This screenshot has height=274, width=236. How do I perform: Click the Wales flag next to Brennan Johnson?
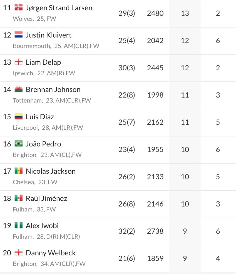point(19,89)
